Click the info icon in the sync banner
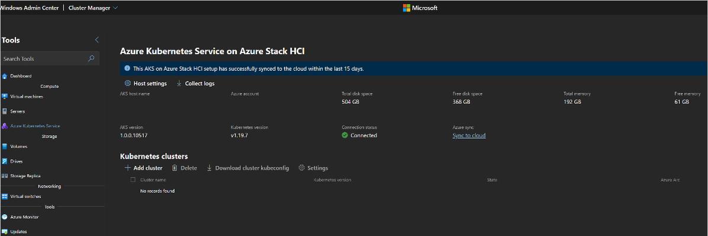 127,68
